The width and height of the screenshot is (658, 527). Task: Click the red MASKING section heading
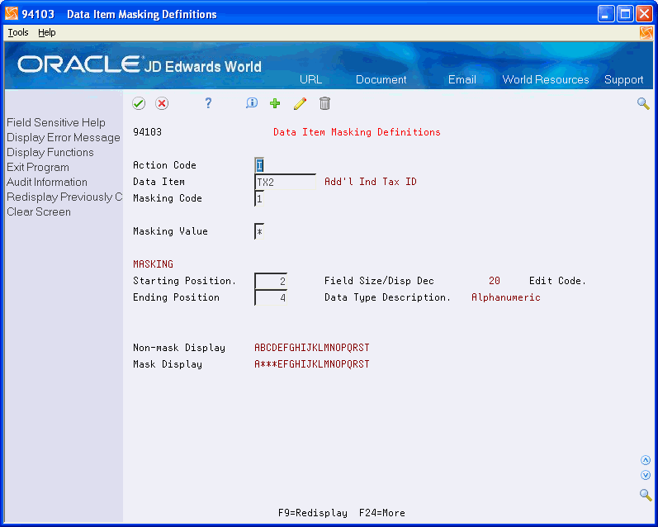click(154, 264)
